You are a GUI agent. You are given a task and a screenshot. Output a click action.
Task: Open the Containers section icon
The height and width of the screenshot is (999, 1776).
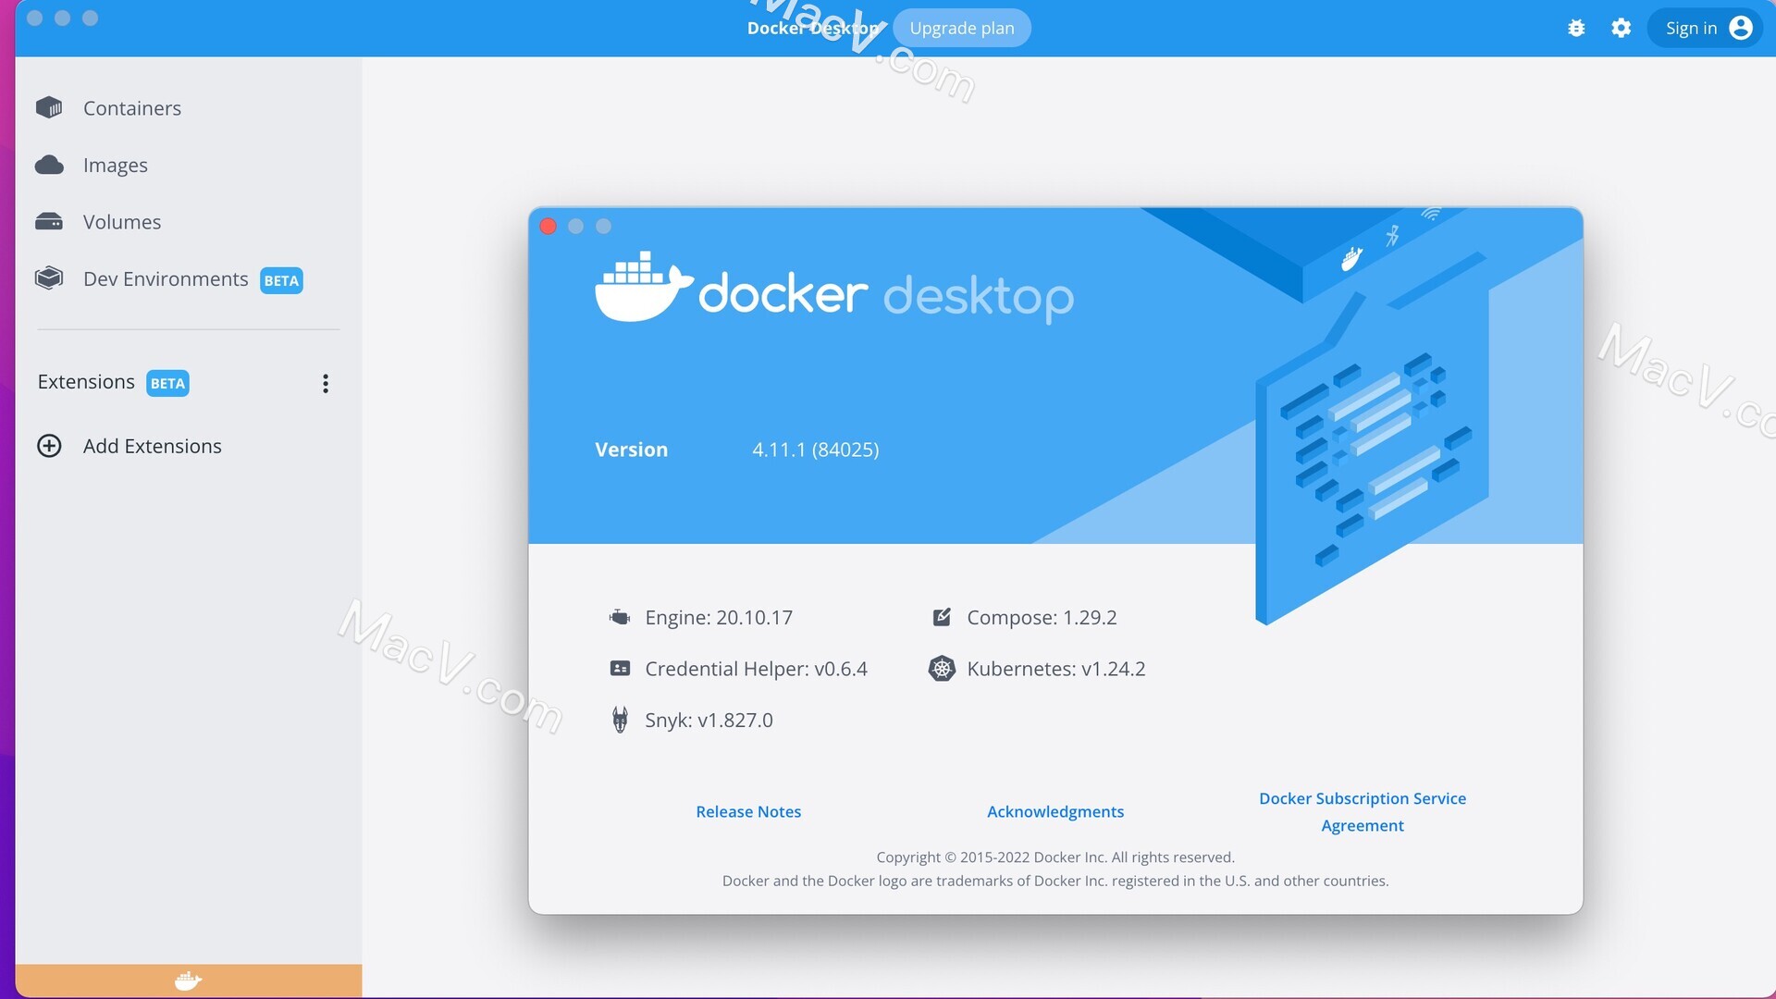49,108
